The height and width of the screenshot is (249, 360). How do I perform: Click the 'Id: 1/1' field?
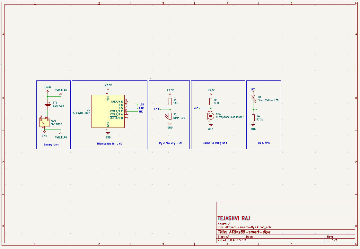coord(332,240)
